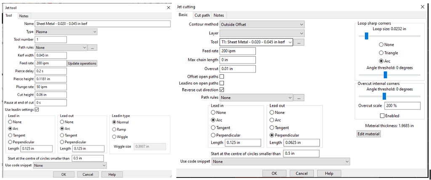Click ellipsis button beside Jet cutting Path rules

coord(299,98)
